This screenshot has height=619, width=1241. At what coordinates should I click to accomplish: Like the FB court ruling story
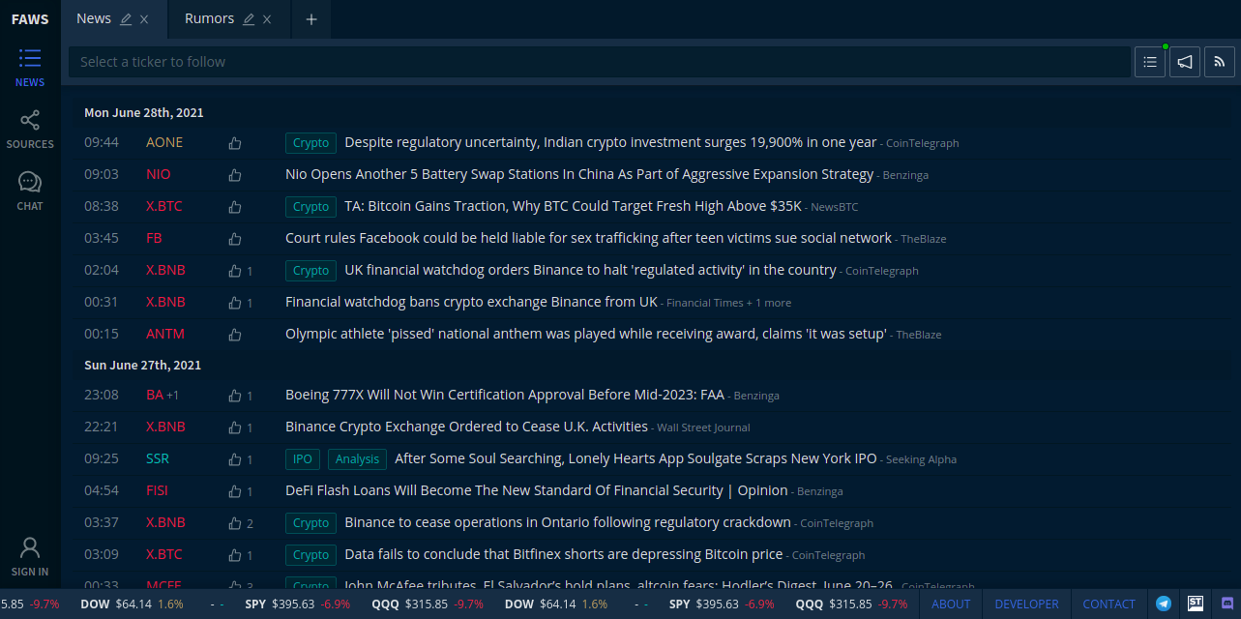(234, 239)
